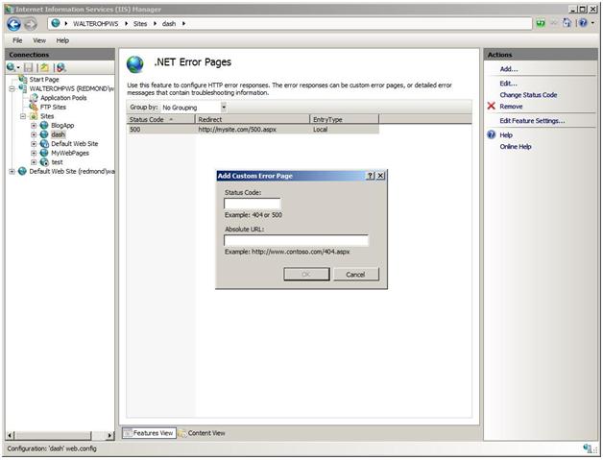The width and height of the screenshot is (603, 460).
Task: Open the dropdown arrow next to top Help icon
Action: [x=592, y=23]
